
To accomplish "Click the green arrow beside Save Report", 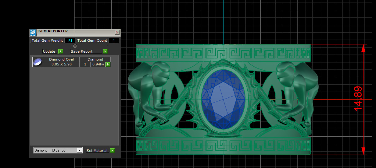I will [x=105, y=51].
